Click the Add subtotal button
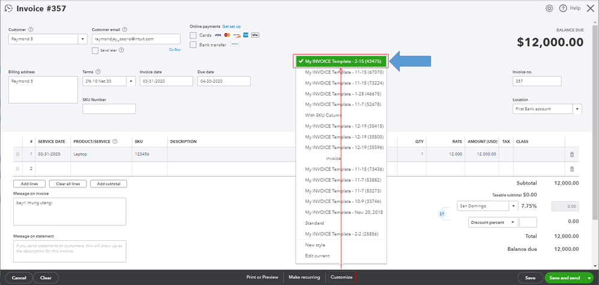 [109, 184]
